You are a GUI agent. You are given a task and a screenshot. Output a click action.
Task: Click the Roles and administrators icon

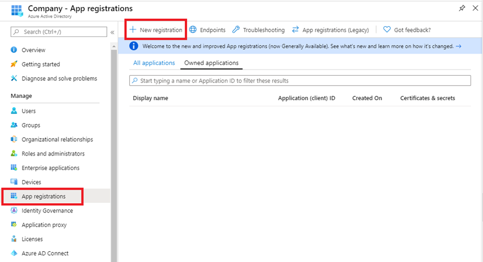pos(14,153)
